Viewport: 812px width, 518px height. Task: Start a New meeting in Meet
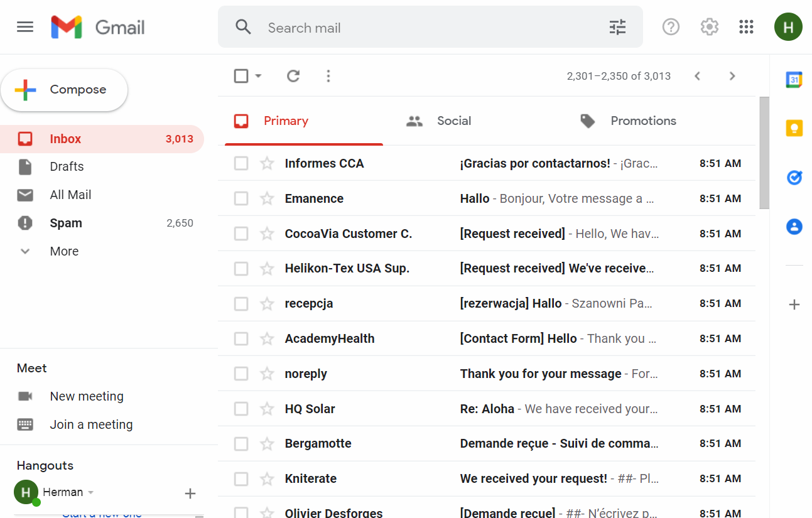click(87, 396)
